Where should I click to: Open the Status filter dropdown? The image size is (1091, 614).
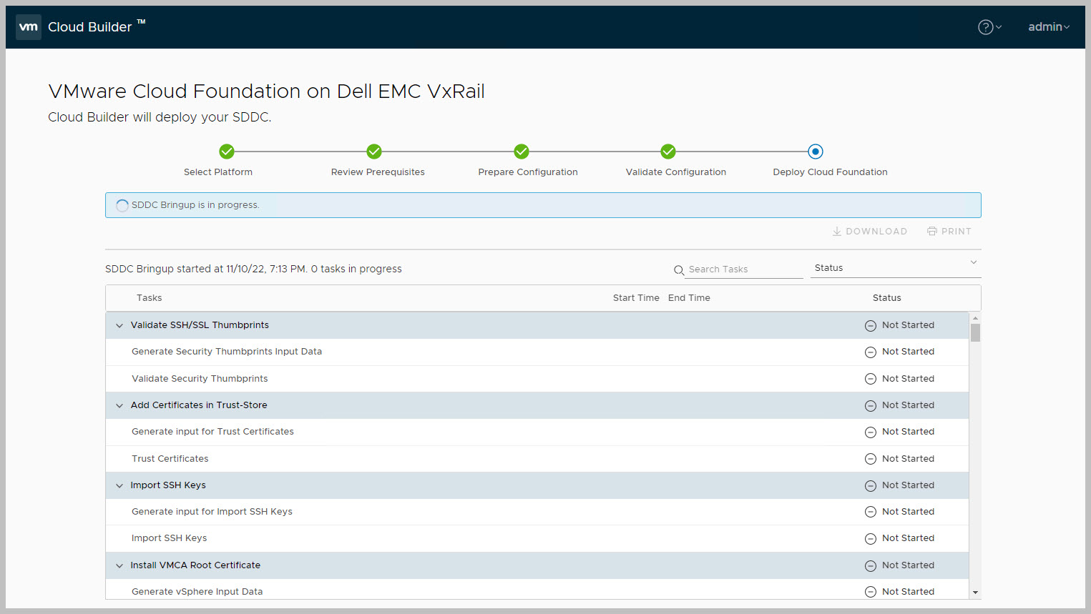[x=895, y=268]
